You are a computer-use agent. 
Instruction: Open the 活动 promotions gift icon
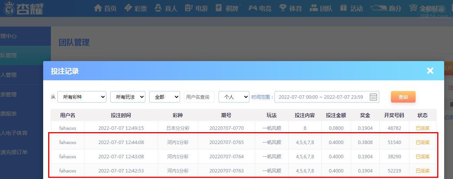coord(351,8)
